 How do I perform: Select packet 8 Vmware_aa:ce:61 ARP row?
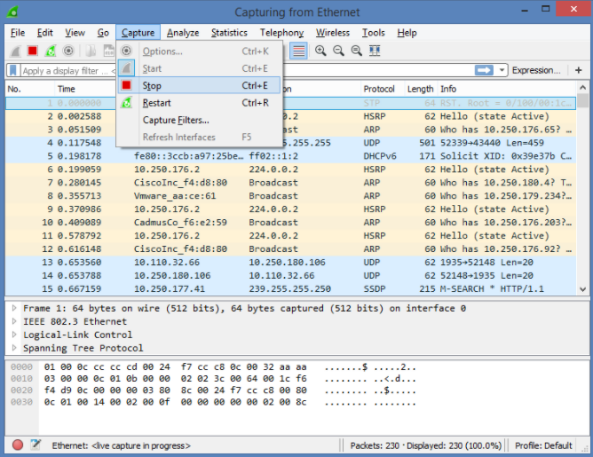(x=290, y=196)
